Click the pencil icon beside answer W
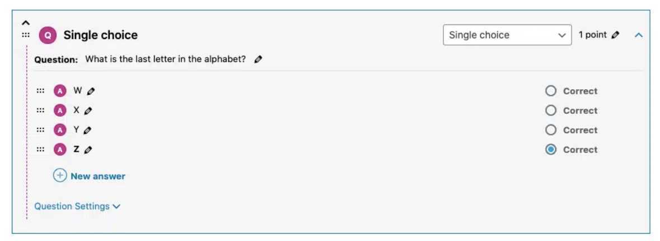Screen dimensions: 660x241 point(91,91)
